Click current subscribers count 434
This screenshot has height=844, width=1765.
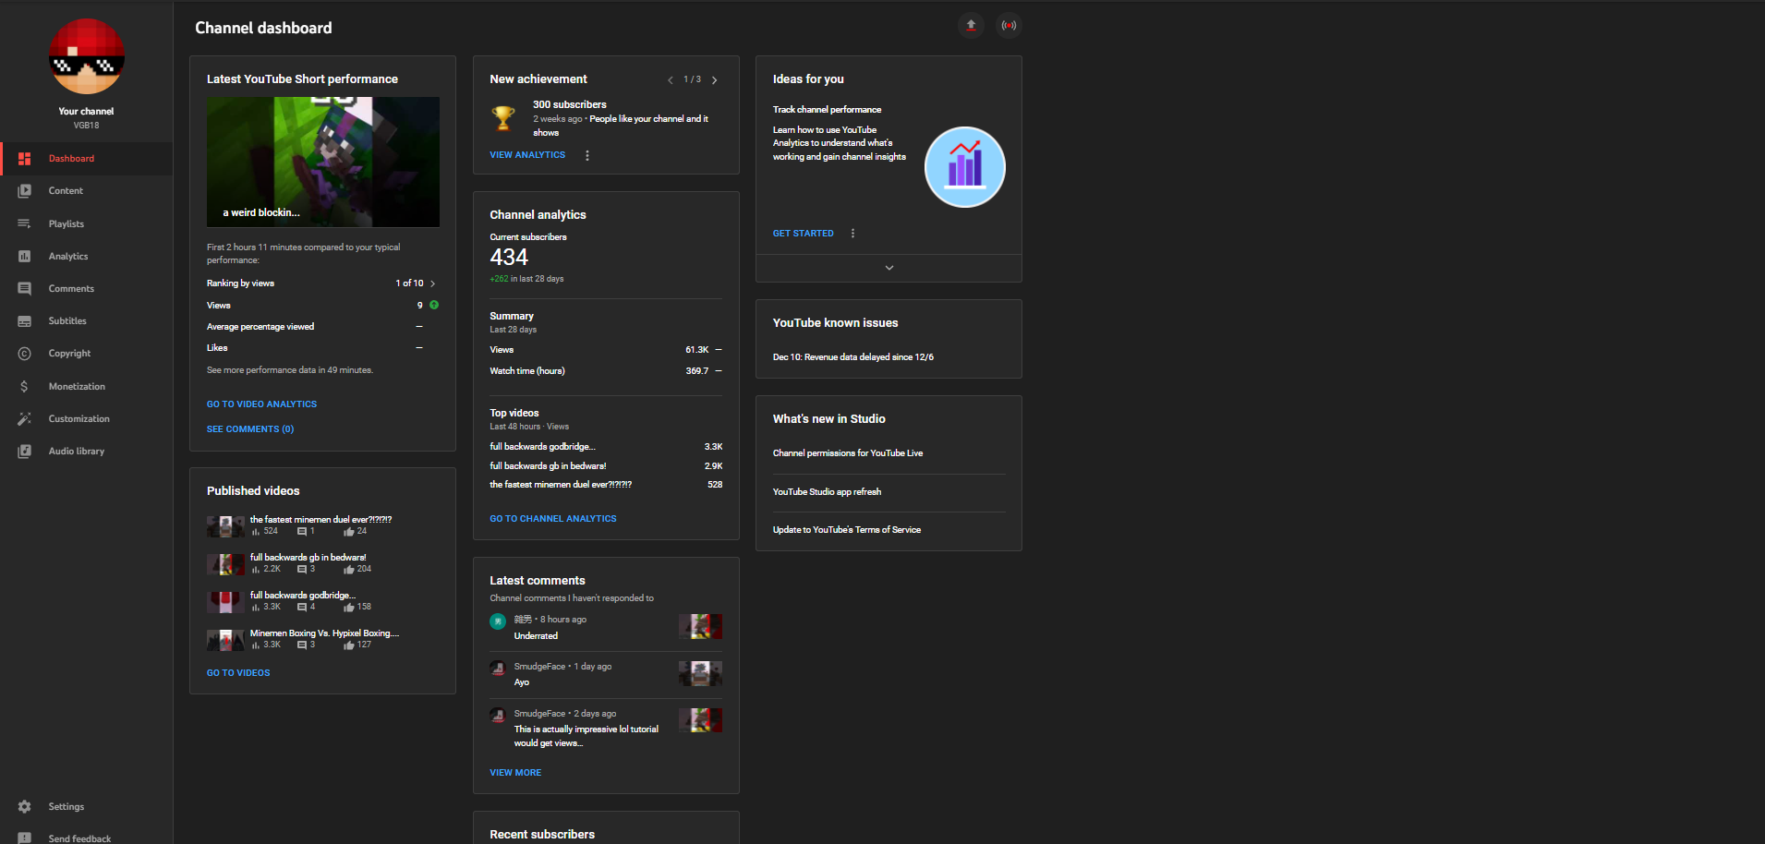pos(509,258)
